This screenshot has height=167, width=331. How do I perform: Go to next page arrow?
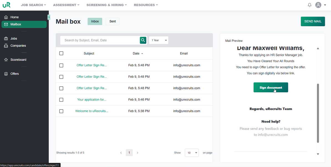(x=138, y=153)
